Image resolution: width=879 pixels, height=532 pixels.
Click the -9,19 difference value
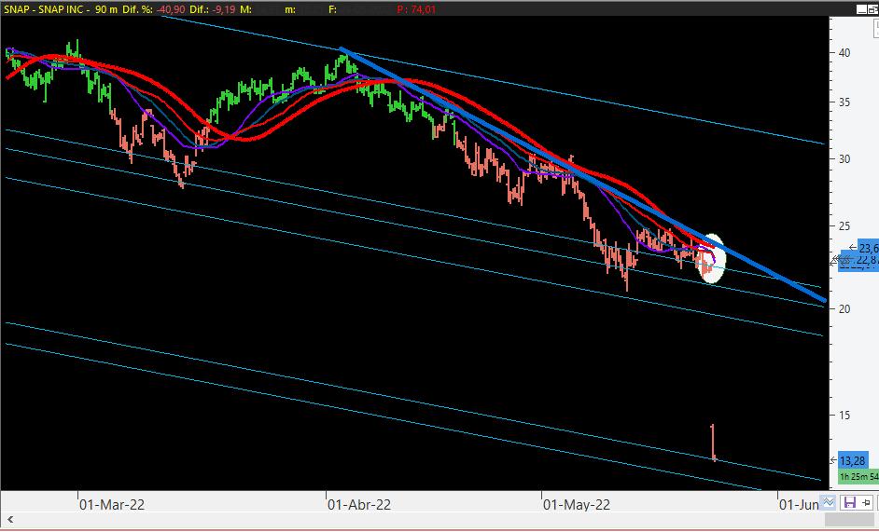[224, 9]
